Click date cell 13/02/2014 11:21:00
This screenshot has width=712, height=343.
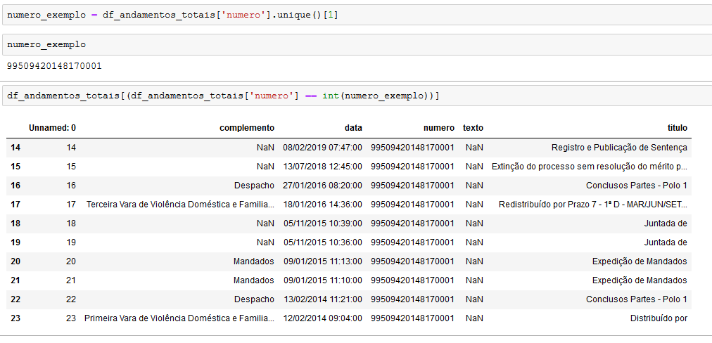(322, 299)
